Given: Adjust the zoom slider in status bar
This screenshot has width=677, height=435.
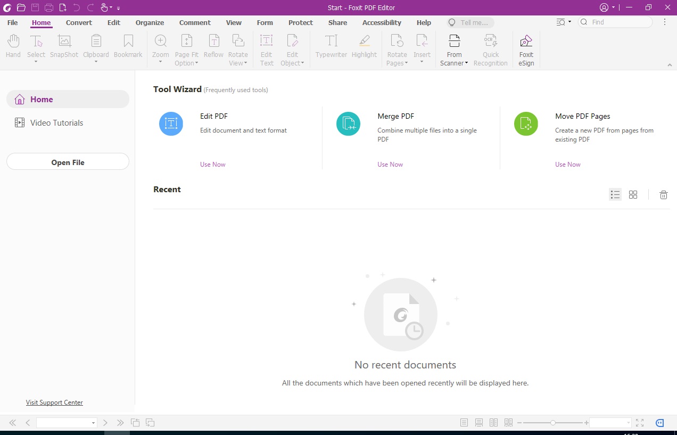Looking at the screenshot, I should 552,422.
